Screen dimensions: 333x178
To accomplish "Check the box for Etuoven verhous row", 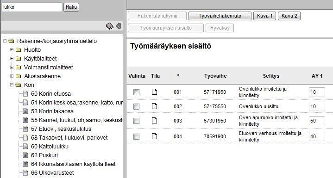I will coord(136,136).
